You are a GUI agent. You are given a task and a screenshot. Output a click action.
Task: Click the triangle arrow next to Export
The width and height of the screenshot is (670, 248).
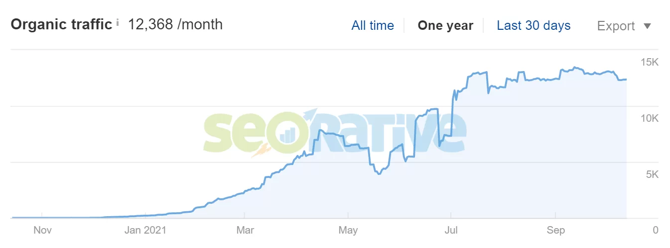coord(647,26)
